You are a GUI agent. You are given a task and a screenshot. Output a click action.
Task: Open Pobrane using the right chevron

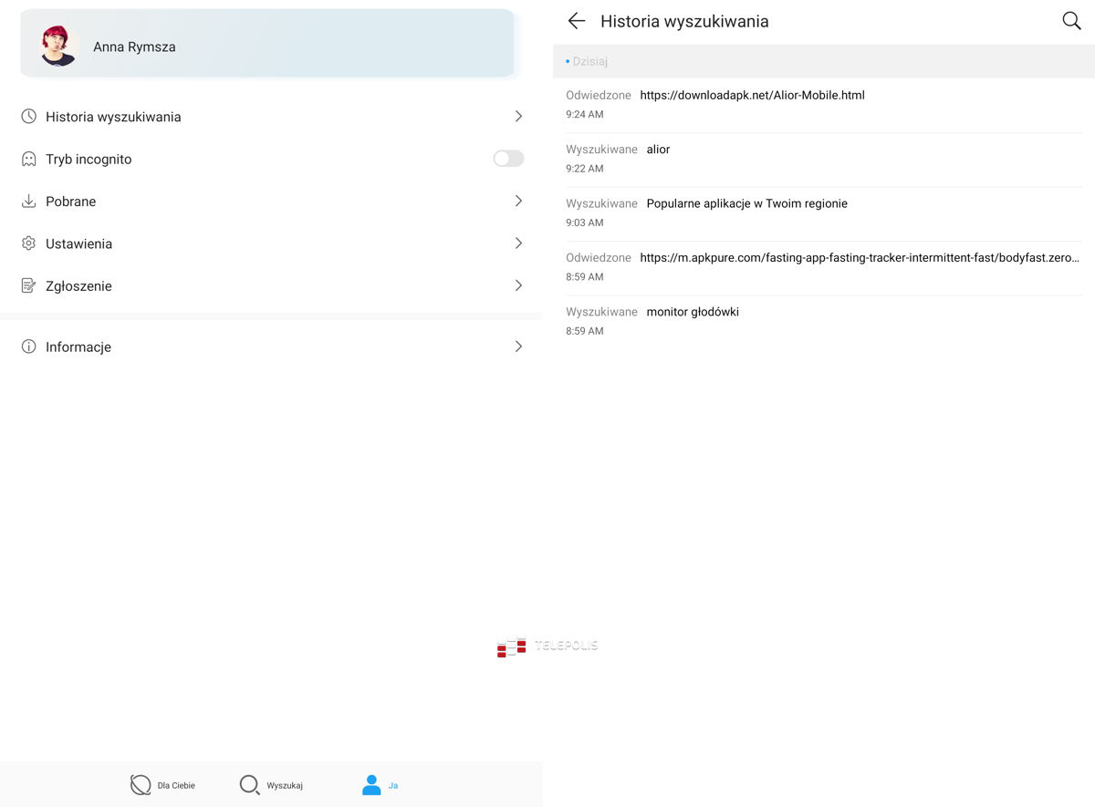[518, 202]
